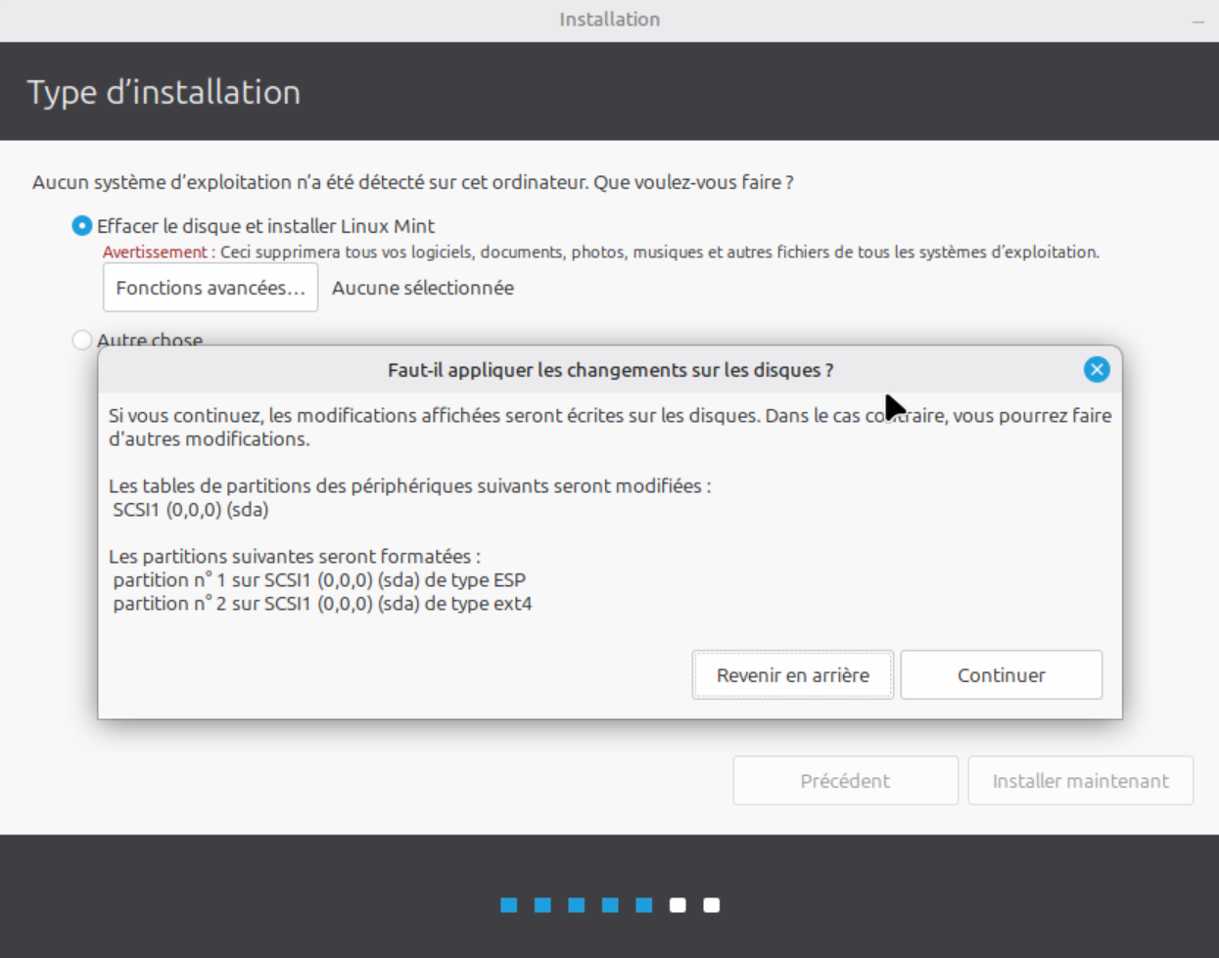Click Continuer to apply disk changes
The height and width of the screenshot is (958, 1219).
[1001, 675]
